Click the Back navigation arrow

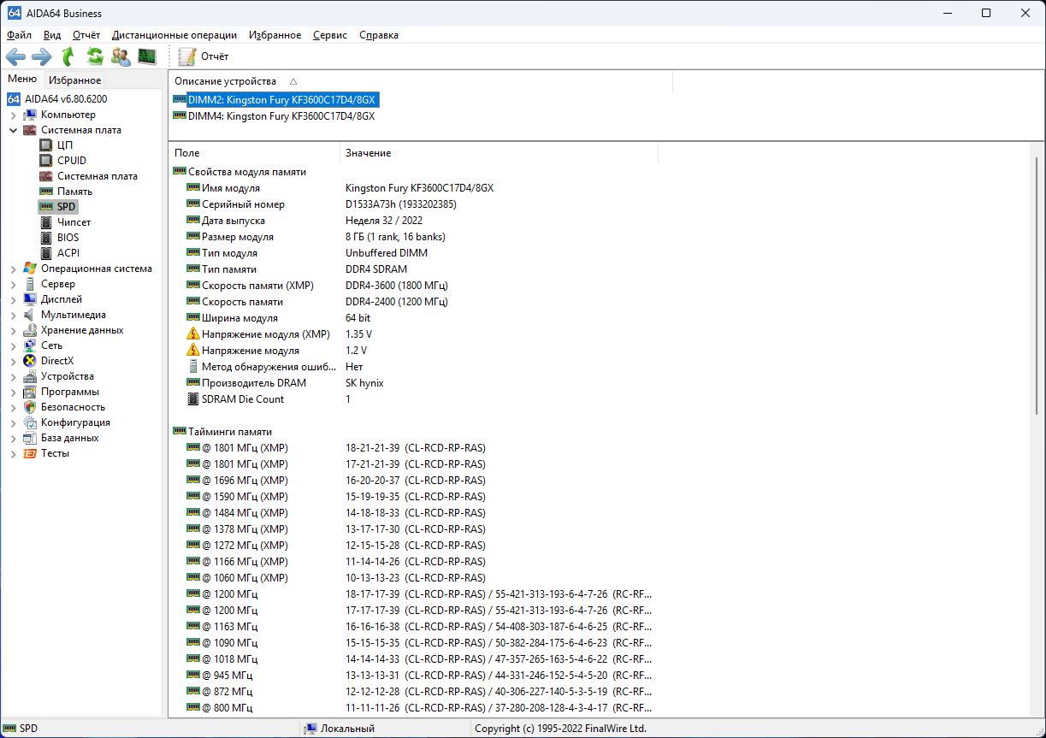[x=15, y=56]
